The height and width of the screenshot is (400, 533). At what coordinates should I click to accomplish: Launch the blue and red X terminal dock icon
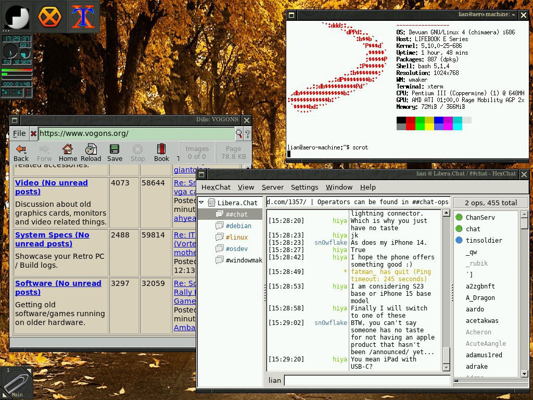pyautogui.click(x=83, y=16)
